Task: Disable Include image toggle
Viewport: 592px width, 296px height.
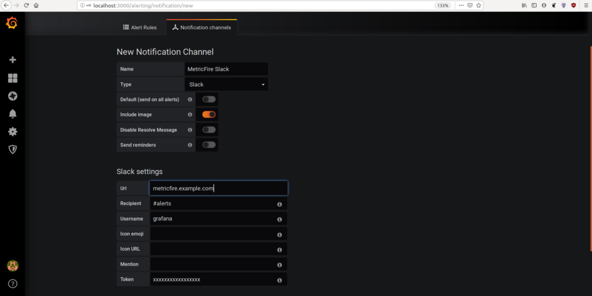Action: (209, 115)
